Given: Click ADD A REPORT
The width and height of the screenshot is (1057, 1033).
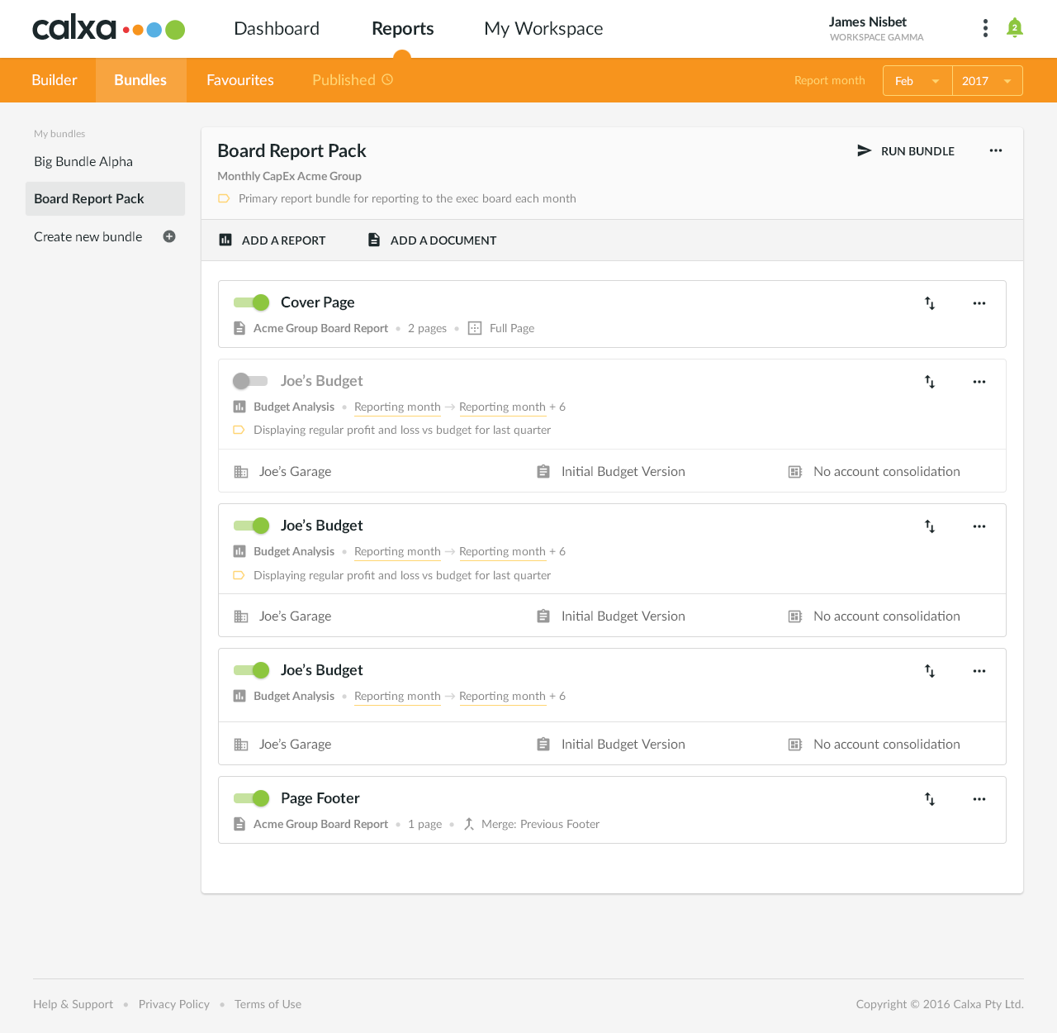Looking at the screenshot, I should (x=273, y=240).
